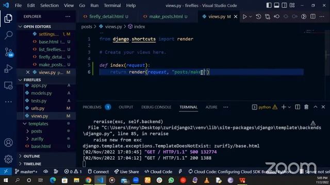Open Cloud Code status bar item
The height and width of the screenshot is (185, 330).
click(158, 172)
